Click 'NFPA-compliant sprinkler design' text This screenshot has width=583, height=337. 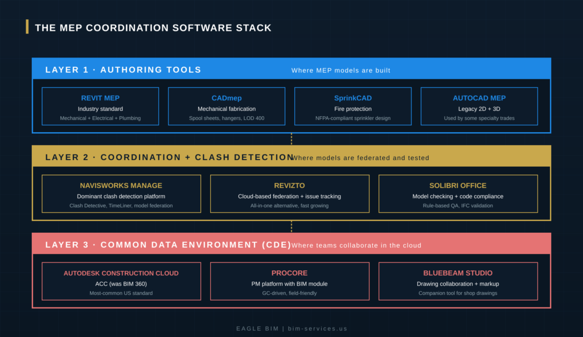tap(353, 118)
